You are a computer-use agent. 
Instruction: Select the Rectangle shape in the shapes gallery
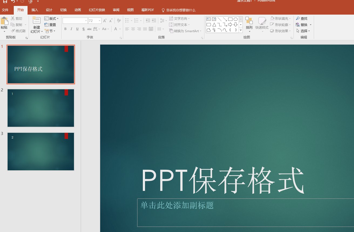pyautogui.click(x=230, y=19)
